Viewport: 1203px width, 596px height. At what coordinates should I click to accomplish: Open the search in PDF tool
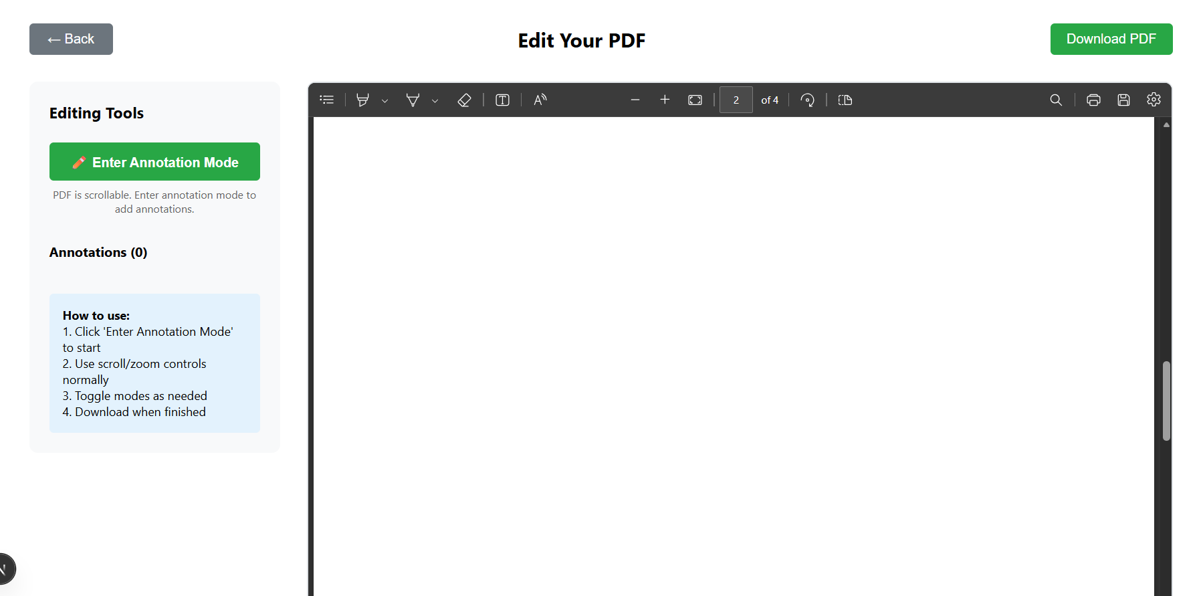pyautogui.click(x=1056, y=100)
